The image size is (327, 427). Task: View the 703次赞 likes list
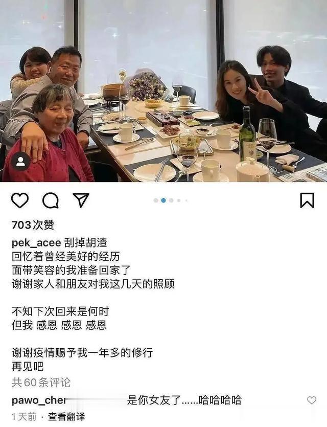click(33, 225)
